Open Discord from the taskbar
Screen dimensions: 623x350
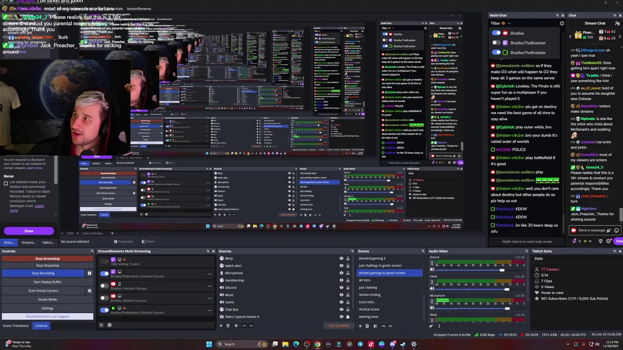392,344
